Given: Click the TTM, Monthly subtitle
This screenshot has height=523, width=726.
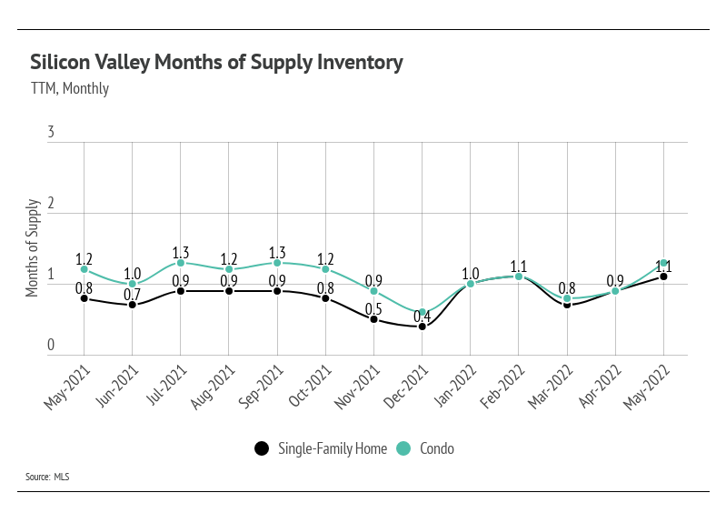Looking at the screenshot, I should (70, 88).
